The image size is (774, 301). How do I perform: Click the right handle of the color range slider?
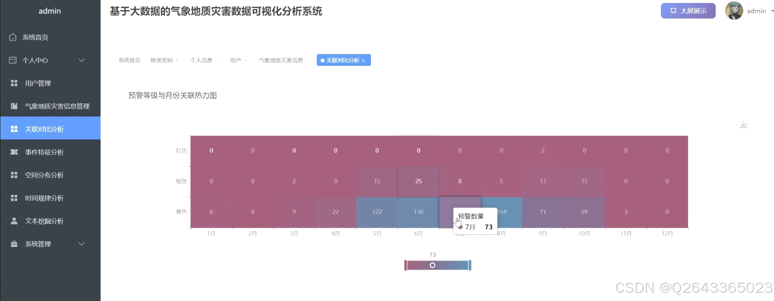pos(470,265)
